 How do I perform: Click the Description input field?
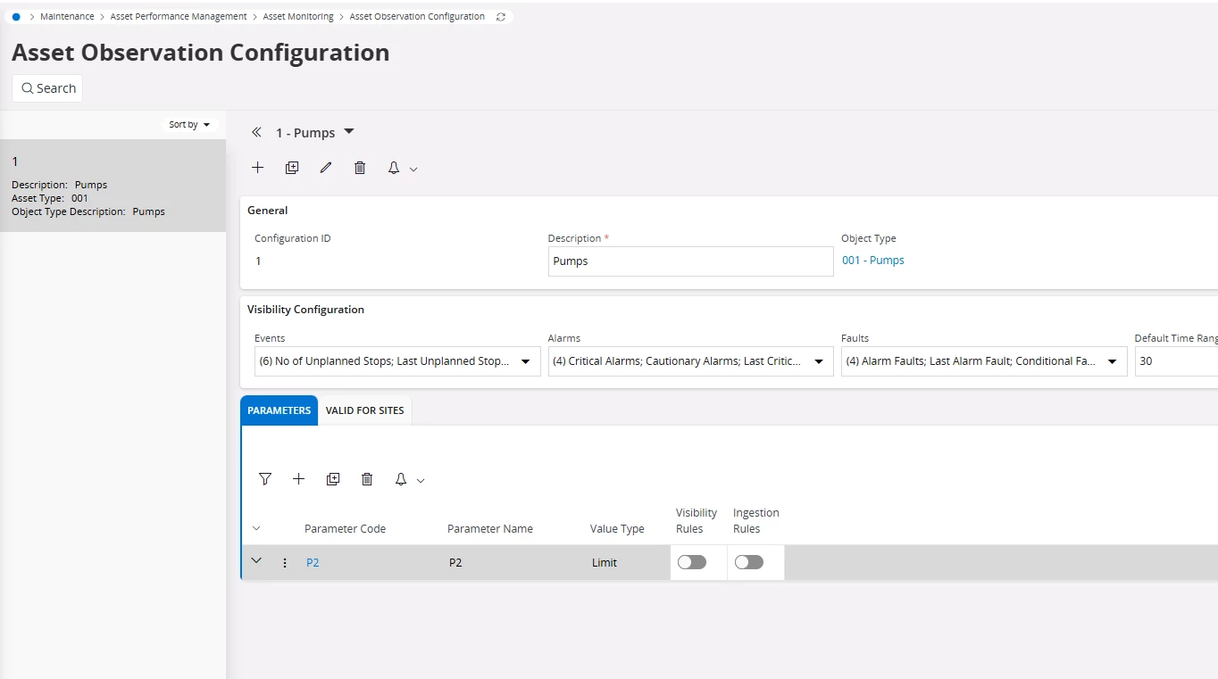click(x=690, y=261)
